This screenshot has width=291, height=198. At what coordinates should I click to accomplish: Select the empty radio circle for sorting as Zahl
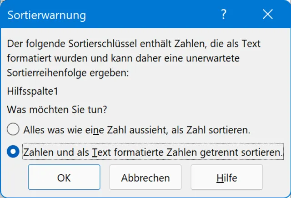coord(14,130)
